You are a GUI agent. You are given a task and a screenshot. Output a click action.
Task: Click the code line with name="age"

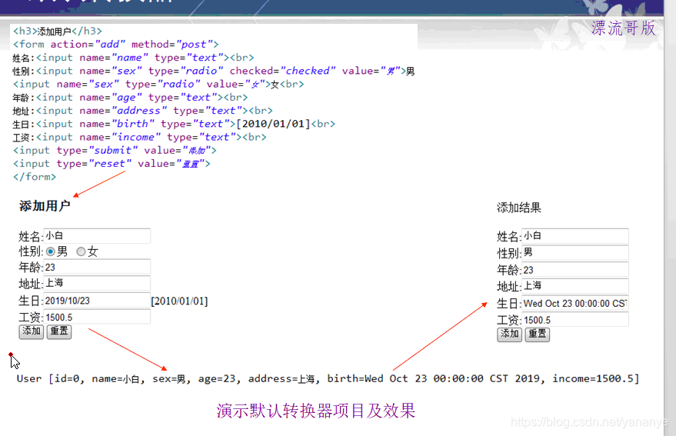(x=130, y=98)
